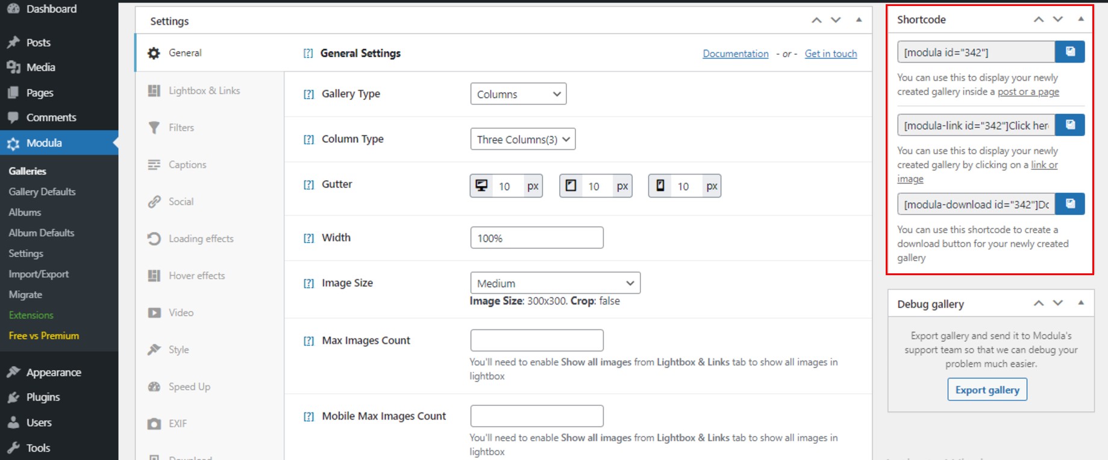The image size is (1108, 460).
Task: Open the Hover effects tab
Action: click(196, 276)
